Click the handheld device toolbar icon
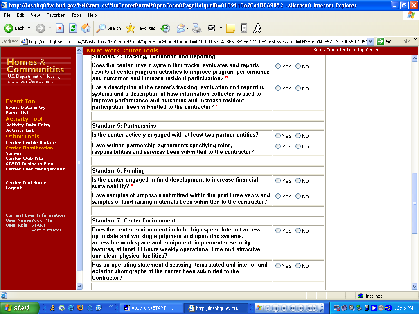 [x=244, y=28]
